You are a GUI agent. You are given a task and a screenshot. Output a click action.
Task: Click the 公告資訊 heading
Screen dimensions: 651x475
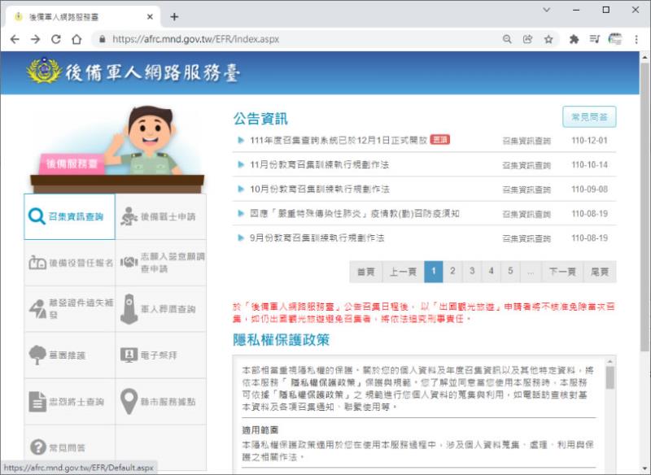click(x=260, y=119)
